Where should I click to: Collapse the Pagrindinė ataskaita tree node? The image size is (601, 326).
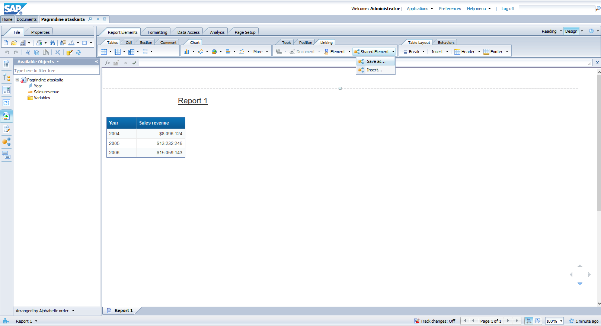(17, 80)
